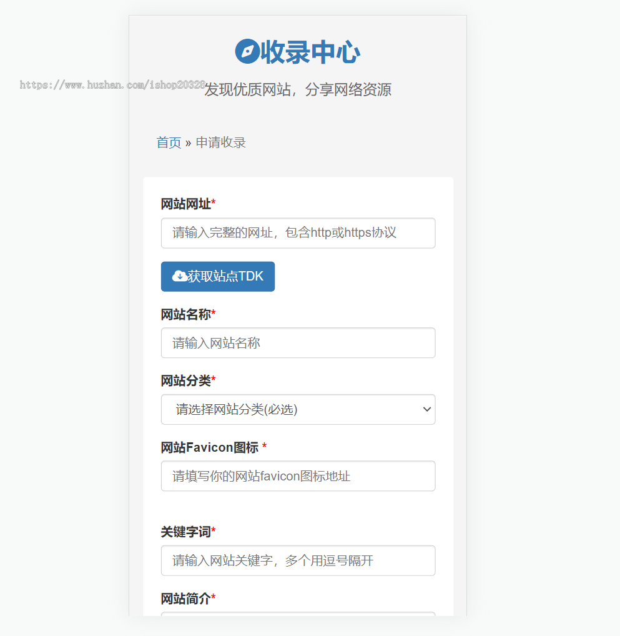Open the 首页 breadcrumb link
The width and height of the screenshot is (620, 636).
point(169,143)
